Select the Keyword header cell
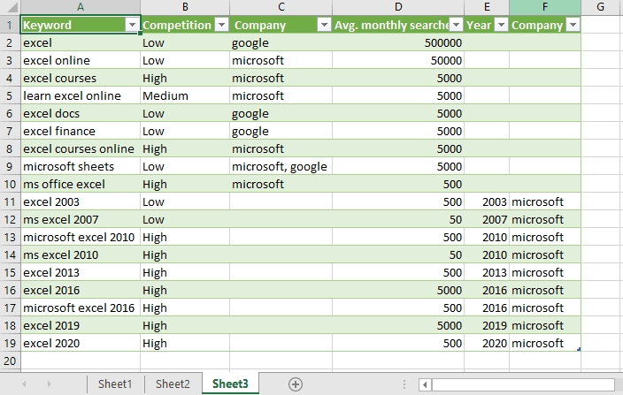The width and height of the screenshot is (623, 395). (x=81, y=25)
